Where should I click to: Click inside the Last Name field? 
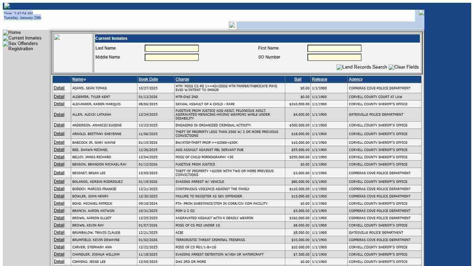click(171, 48)
